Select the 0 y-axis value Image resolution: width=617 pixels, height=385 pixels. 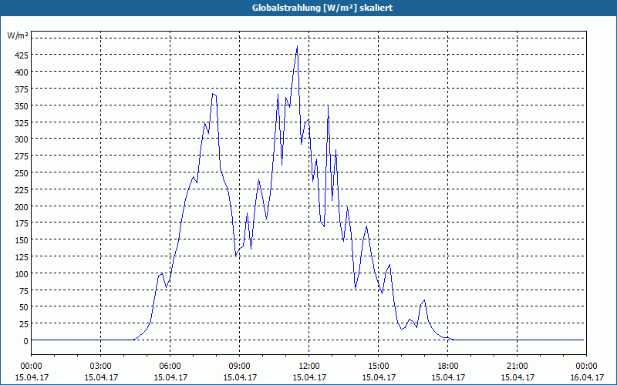tap(25, 341)
